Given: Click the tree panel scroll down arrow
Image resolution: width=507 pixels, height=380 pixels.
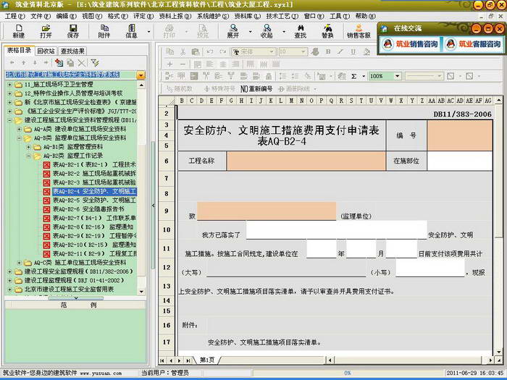Looking at the screenshot, I should (x=141, y=291).
